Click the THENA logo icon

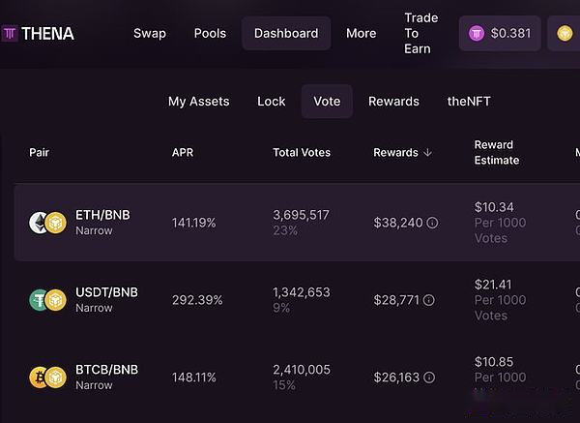9,34
